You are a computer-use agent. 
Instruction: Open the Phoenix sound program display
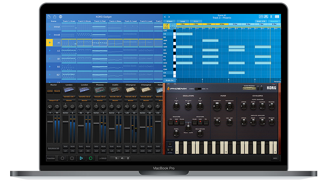pyautogui.click(x=249, y=88)
